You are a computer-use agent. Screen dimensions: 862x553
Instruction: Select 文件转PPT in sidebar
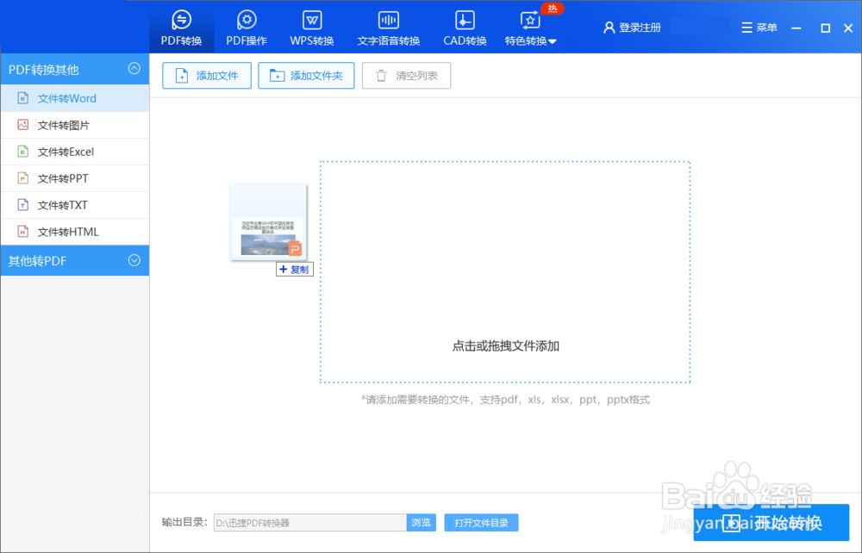click(75, 178)
